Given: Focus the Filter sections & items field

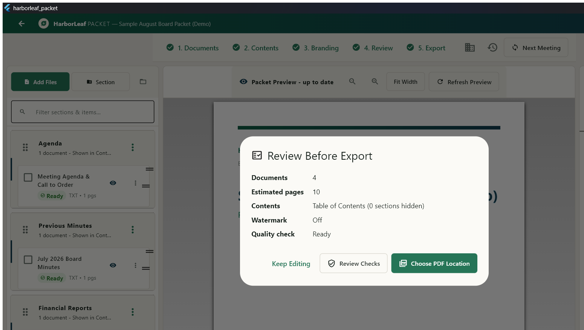Looking at the screenshot, I should click(83, 112).
